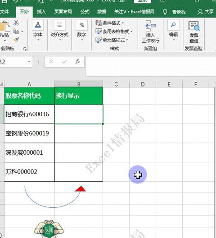
Task: Click the Excel mascot picture
Action: [x=49, y=229]
